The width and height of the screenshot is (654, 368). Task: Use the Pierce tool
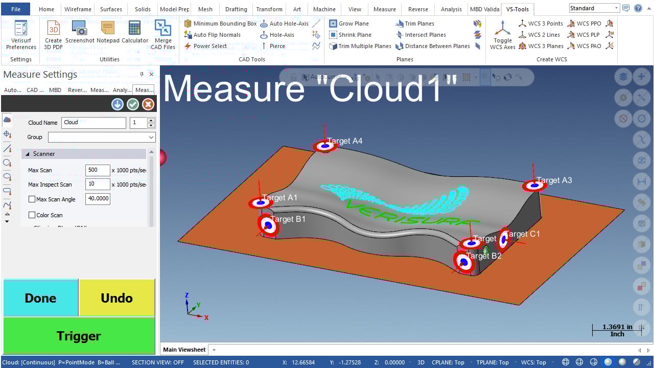click(272, 46)
